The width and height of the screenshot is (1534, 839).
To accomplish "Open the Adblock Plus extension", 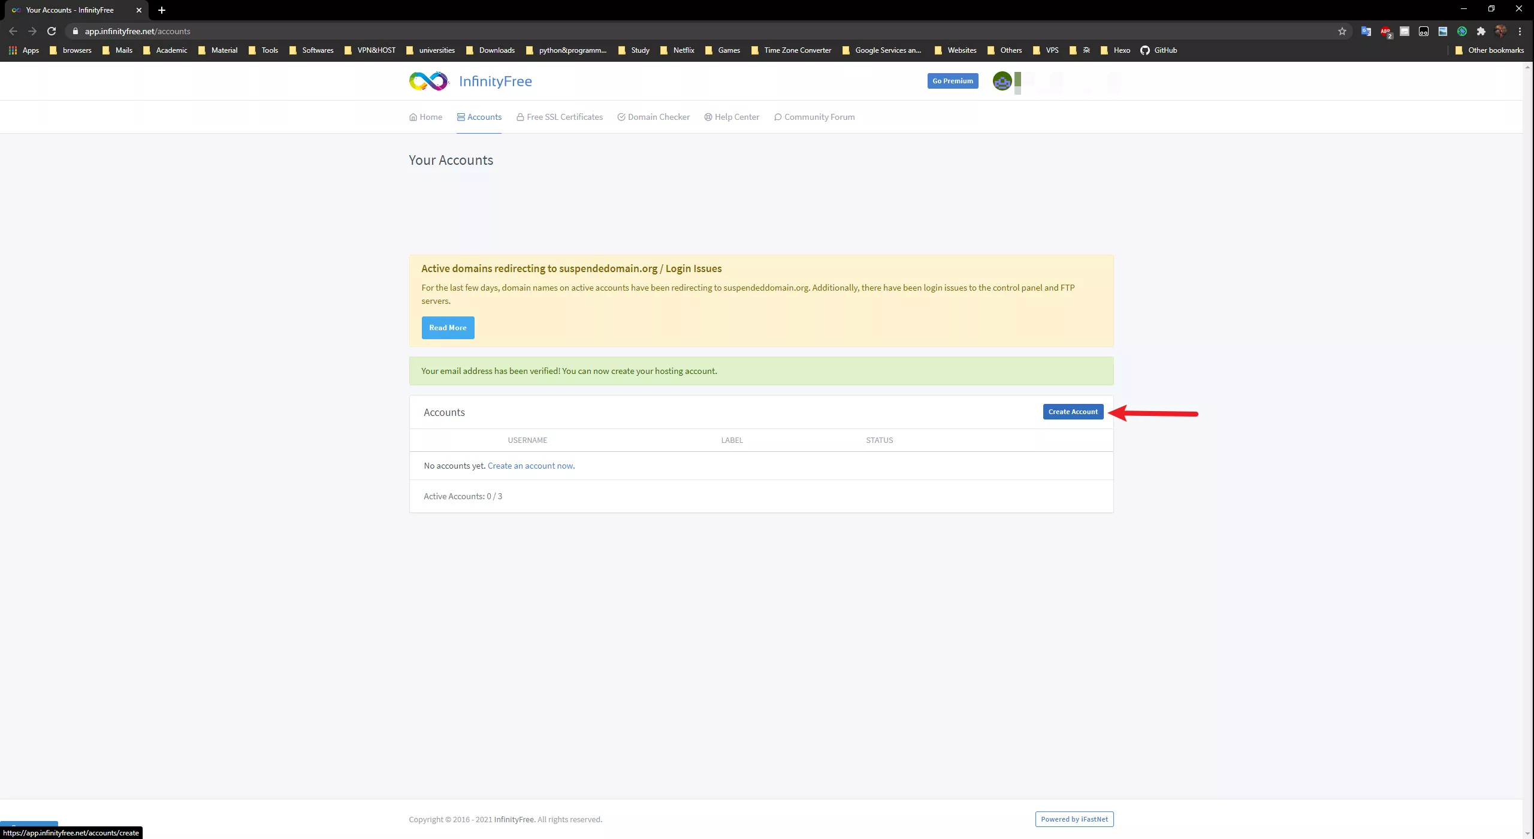I will [1385, 31].
